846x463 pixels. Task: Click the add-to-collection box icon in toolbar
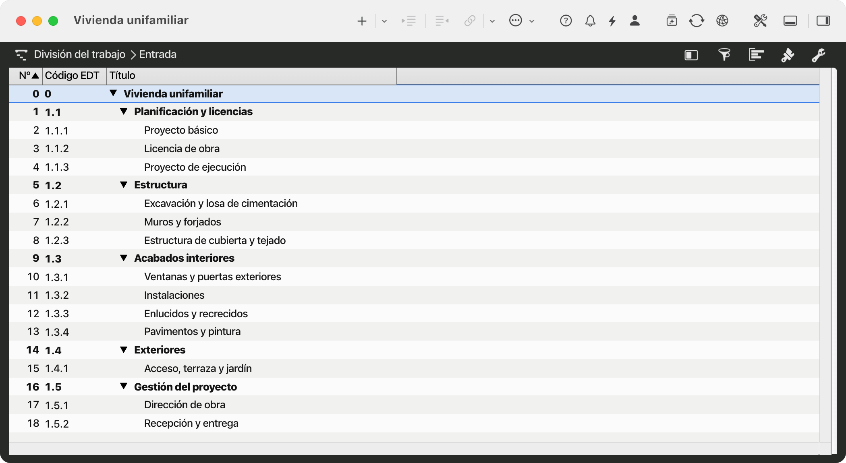(672, 21)
